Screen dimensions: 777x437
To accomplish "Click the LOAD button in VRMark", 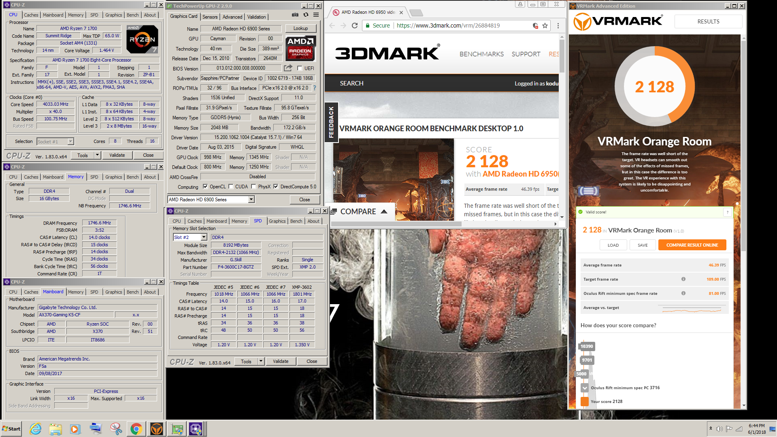I will point(613,245).
